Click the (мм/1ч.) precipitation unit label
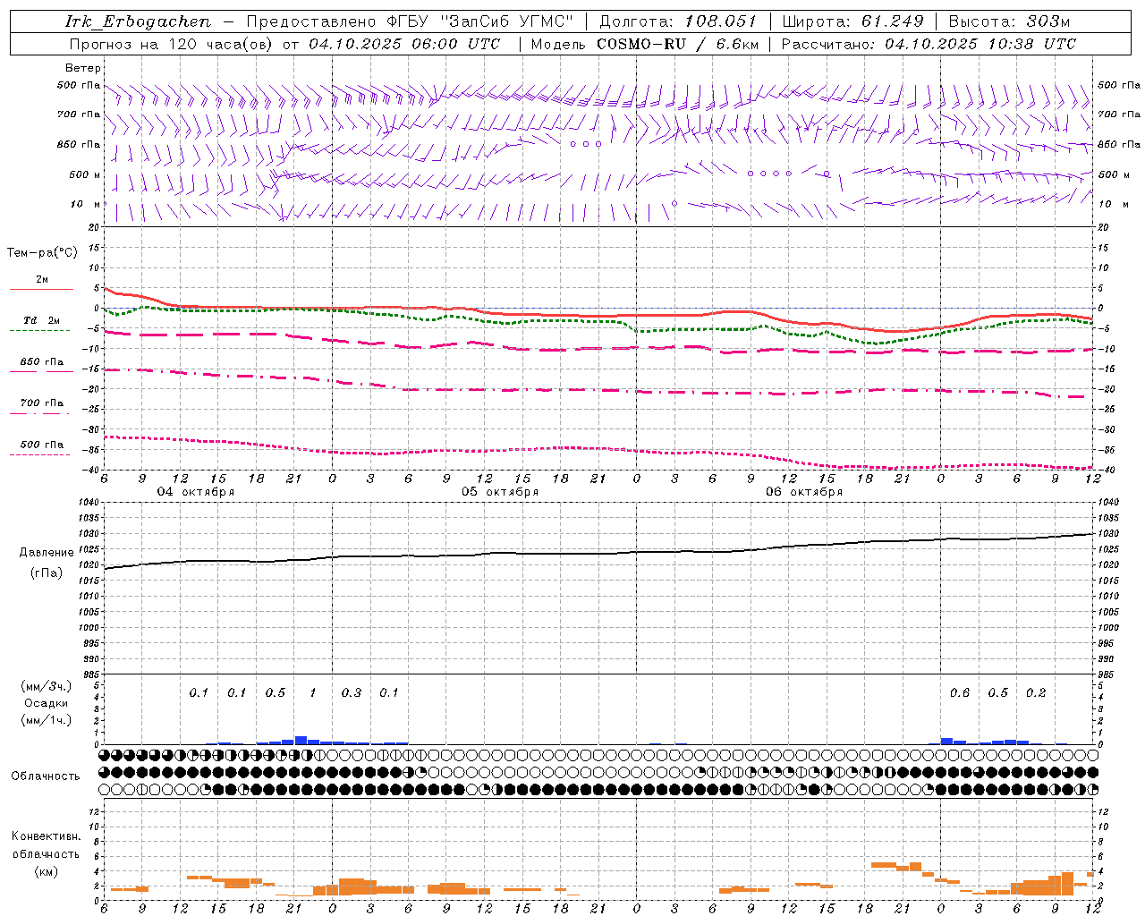 47,720
